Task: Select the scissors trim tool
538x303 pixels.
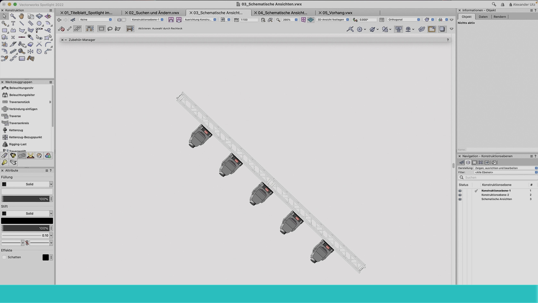Action: click(22, 45)
